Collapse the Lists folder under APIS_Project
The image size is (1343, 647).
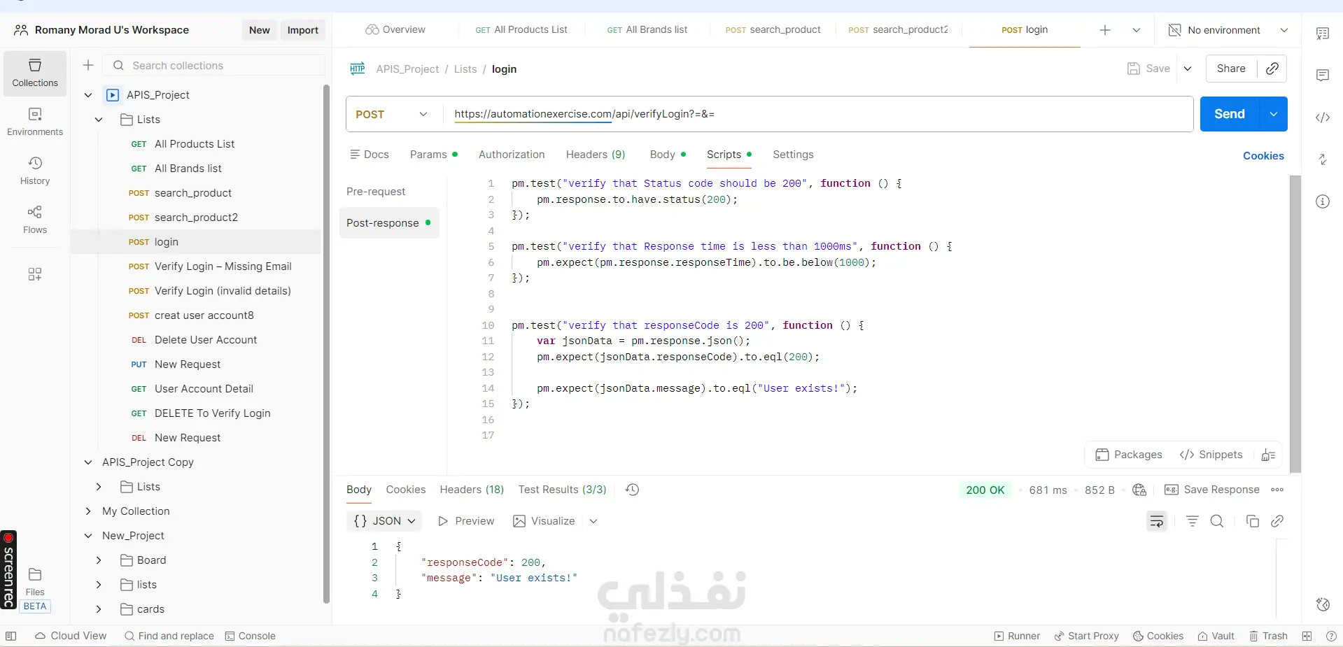(x=99, y=120)
